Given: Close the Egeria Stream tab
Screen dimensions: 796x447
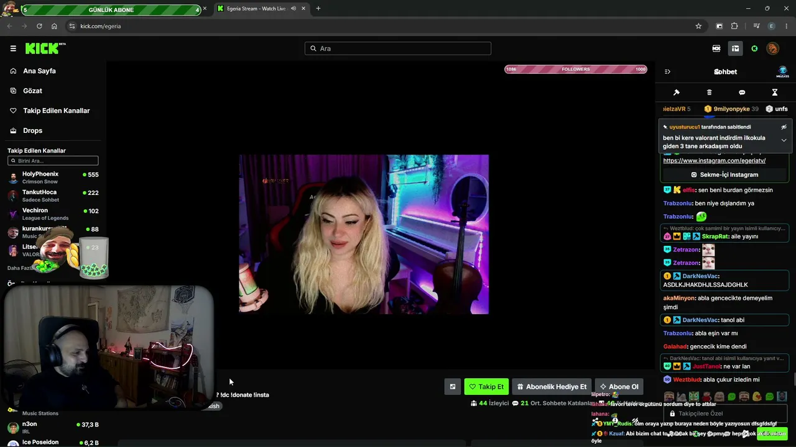Looking at the screenshot, I should pos(303,9).
